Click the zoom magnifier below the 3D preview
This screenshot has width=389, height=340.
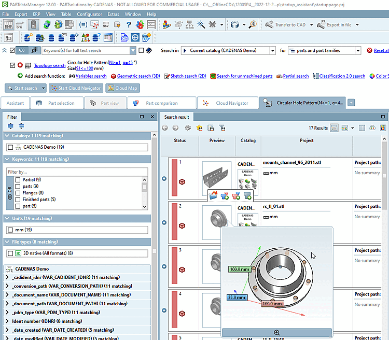point(276,333)
